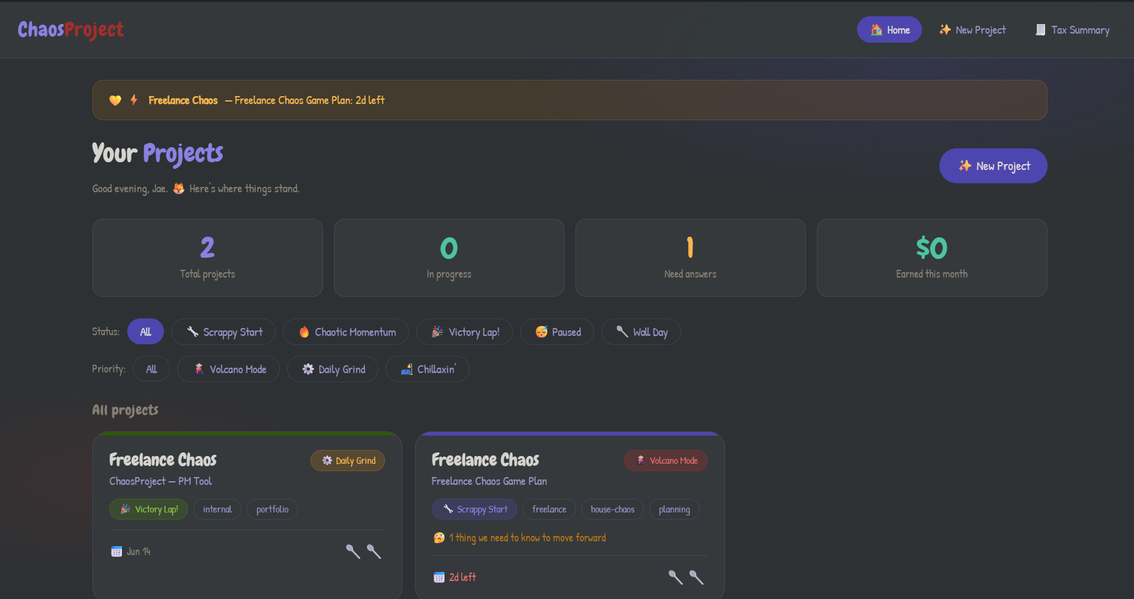Click the 'Your Projects' page heading
Screen dimensions: 1134x599
(x=157, y=153)
